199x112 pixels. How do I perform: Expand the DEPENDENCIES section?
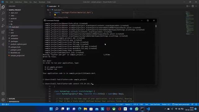point(14,102)
